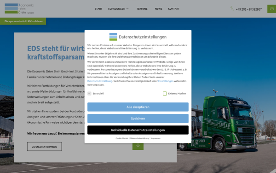The width and height of the screenshot is (276, 173).
Task: Click the Speichern button
Action: [x=138, y=119]
